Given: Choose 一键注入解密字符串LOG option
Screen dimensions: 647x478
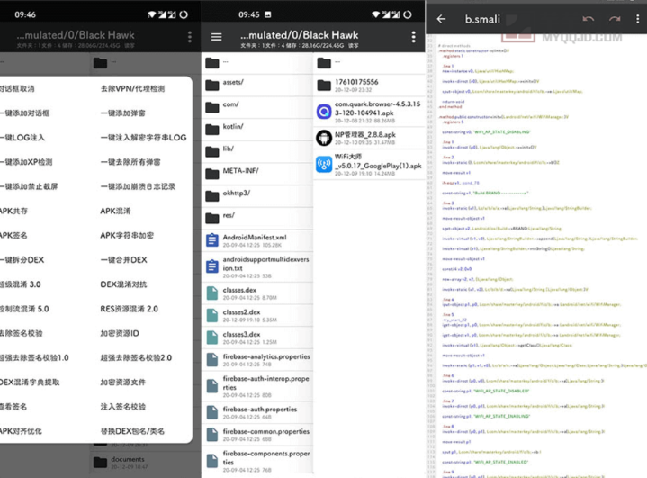Looking at the screenshot, I should coord(143,138).
